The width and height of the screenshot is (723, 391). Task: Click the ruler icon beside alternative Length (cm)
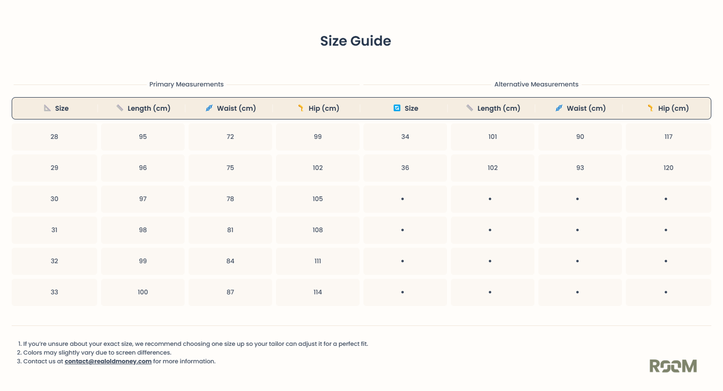[x=470, y=108]
